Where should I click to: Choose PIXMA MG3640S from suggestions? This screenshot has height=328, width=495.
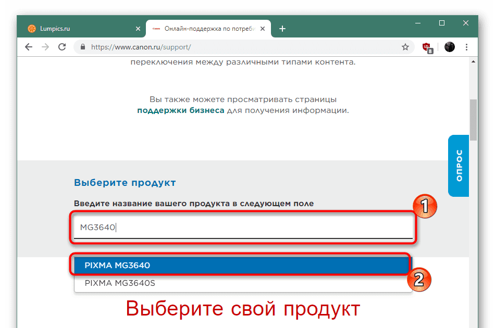[243, 283]
